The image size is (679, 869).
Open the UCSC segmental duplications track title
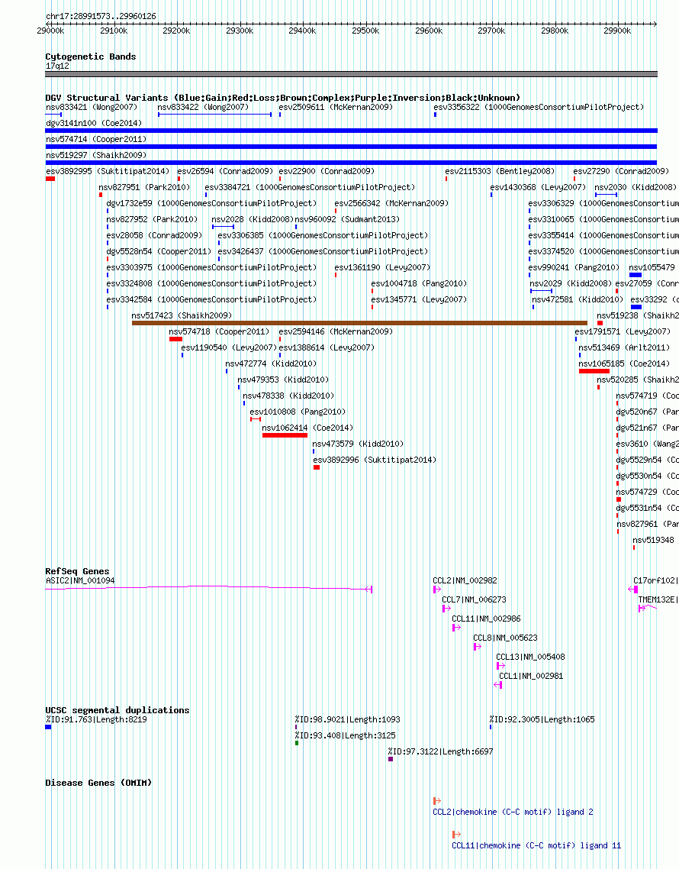point(117,710)
